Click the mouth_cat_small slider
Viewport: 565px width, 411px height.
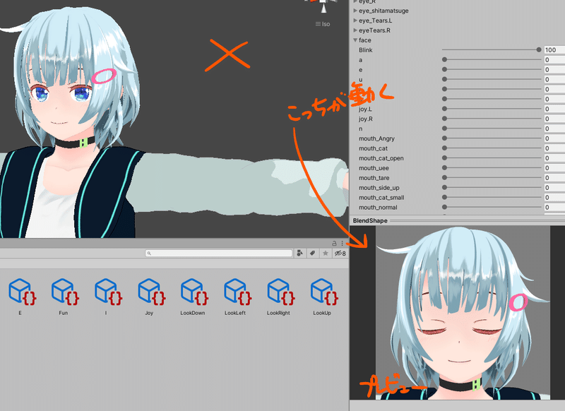[492, 198]
